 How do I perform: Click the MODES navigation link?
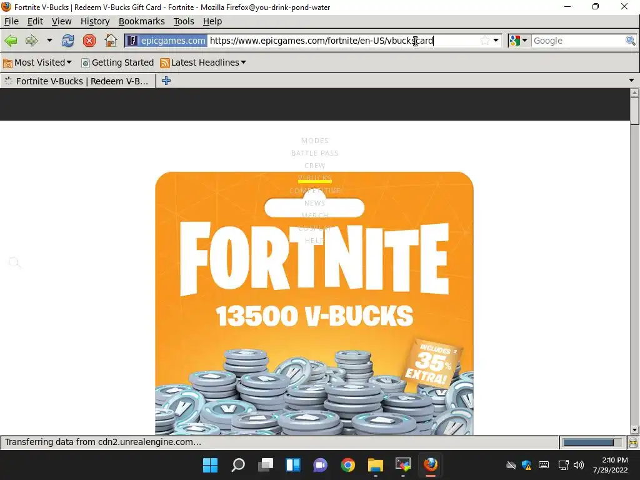pyautogui.click(x=315, y=141)
